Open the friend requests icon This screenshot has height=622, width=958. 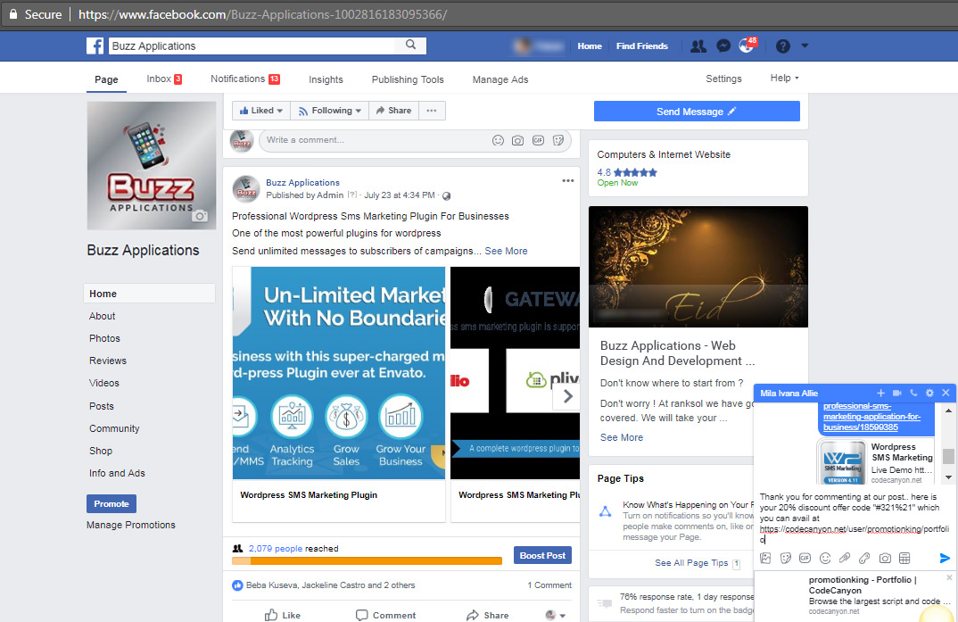[698, 46]
